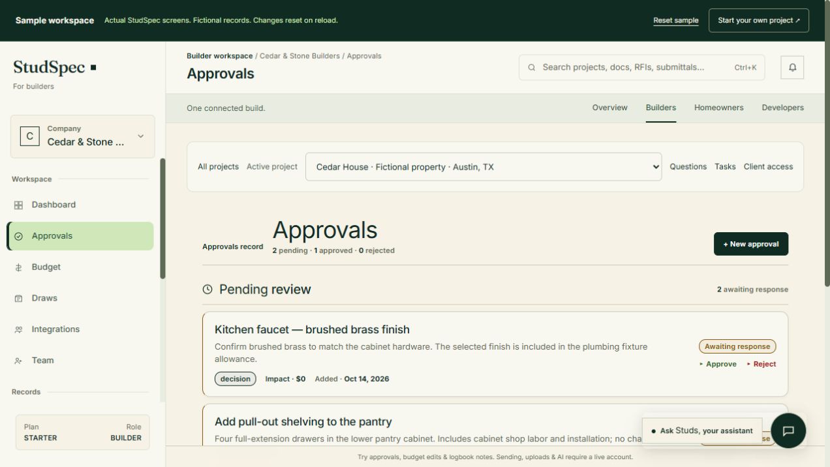This screenshot has height=467, width=830.
Task: Open Draws in the sidebar
Action: 80,298
